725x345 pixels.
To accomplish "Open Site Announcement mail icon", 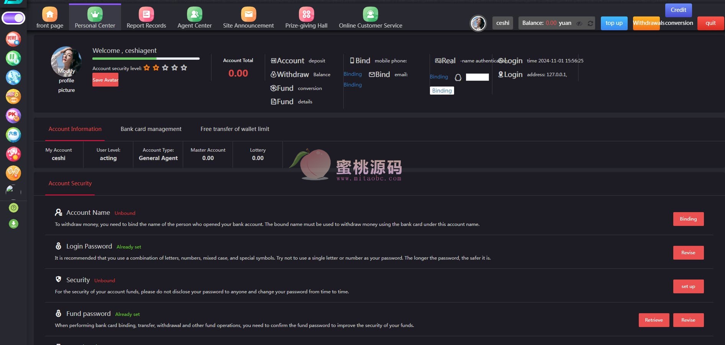I will pyautogui.click(x=248, y=15).
